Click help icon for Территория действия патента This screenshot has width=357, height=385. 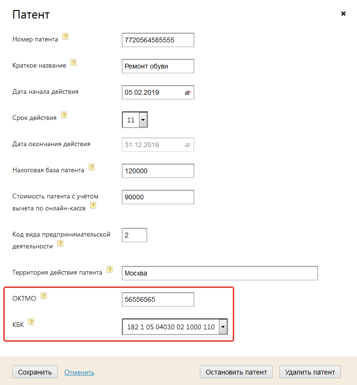(x=110, y=269)
